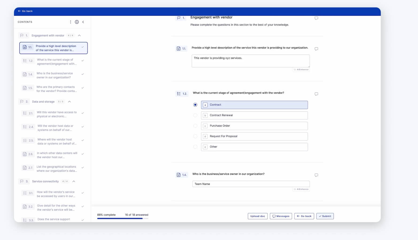Click the circular navigation icon in Contents header

pos(77,22)
